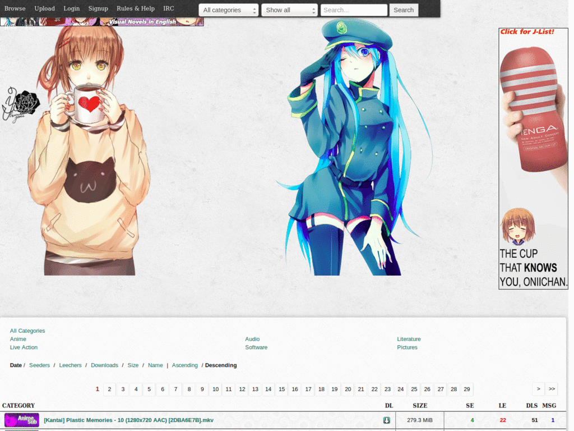Click the 279.3 MiB size cell

click(420, 420)
